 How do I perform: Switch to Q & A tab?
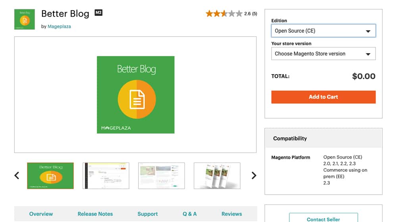[x=190, y=214]
